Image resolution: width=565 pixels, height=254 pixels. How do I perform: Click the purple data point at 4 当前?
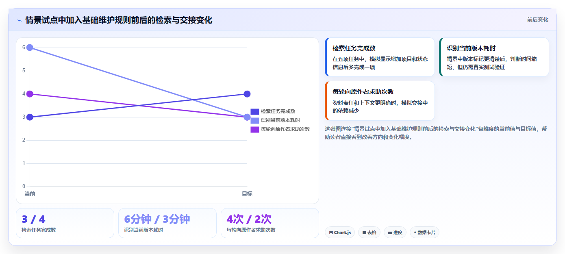(30, 94)
